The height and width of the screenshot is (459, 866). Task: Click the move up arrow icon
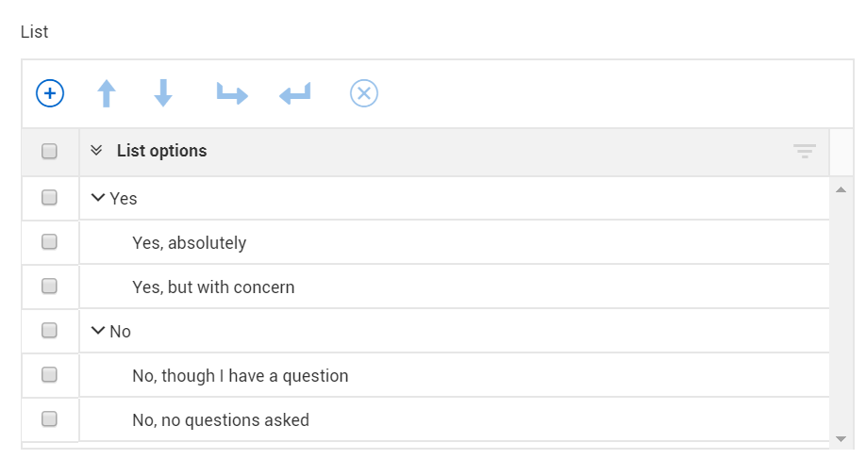point(107,93)
